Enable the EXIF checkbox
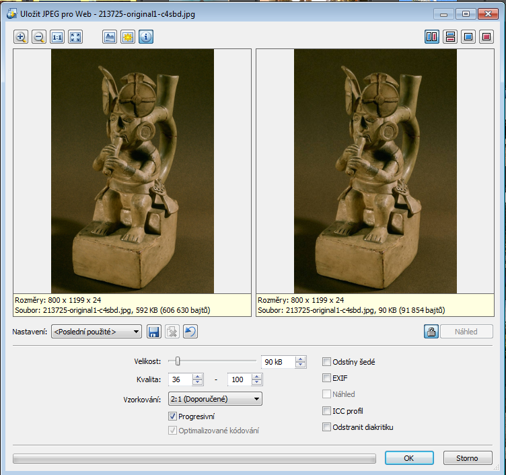Screen dimensions: 506x475 pos(326,378)
